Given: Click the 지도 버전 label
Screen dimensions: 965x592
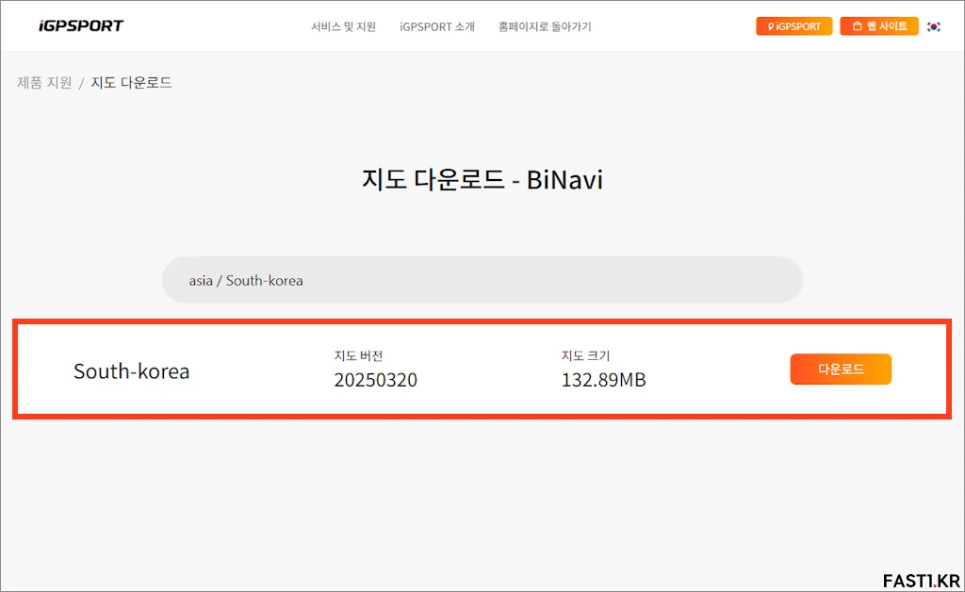Looking at the screenshot, I should coord(359,355).
